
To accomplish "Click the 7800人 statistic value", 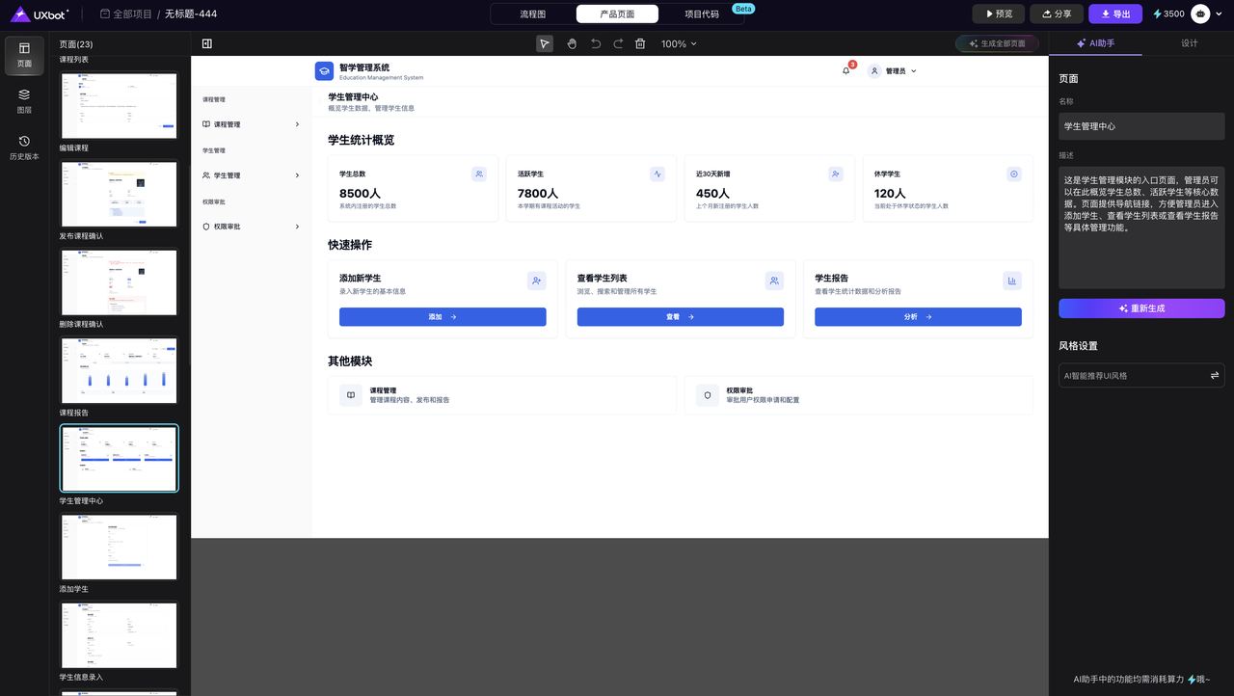I will [538, 193].
